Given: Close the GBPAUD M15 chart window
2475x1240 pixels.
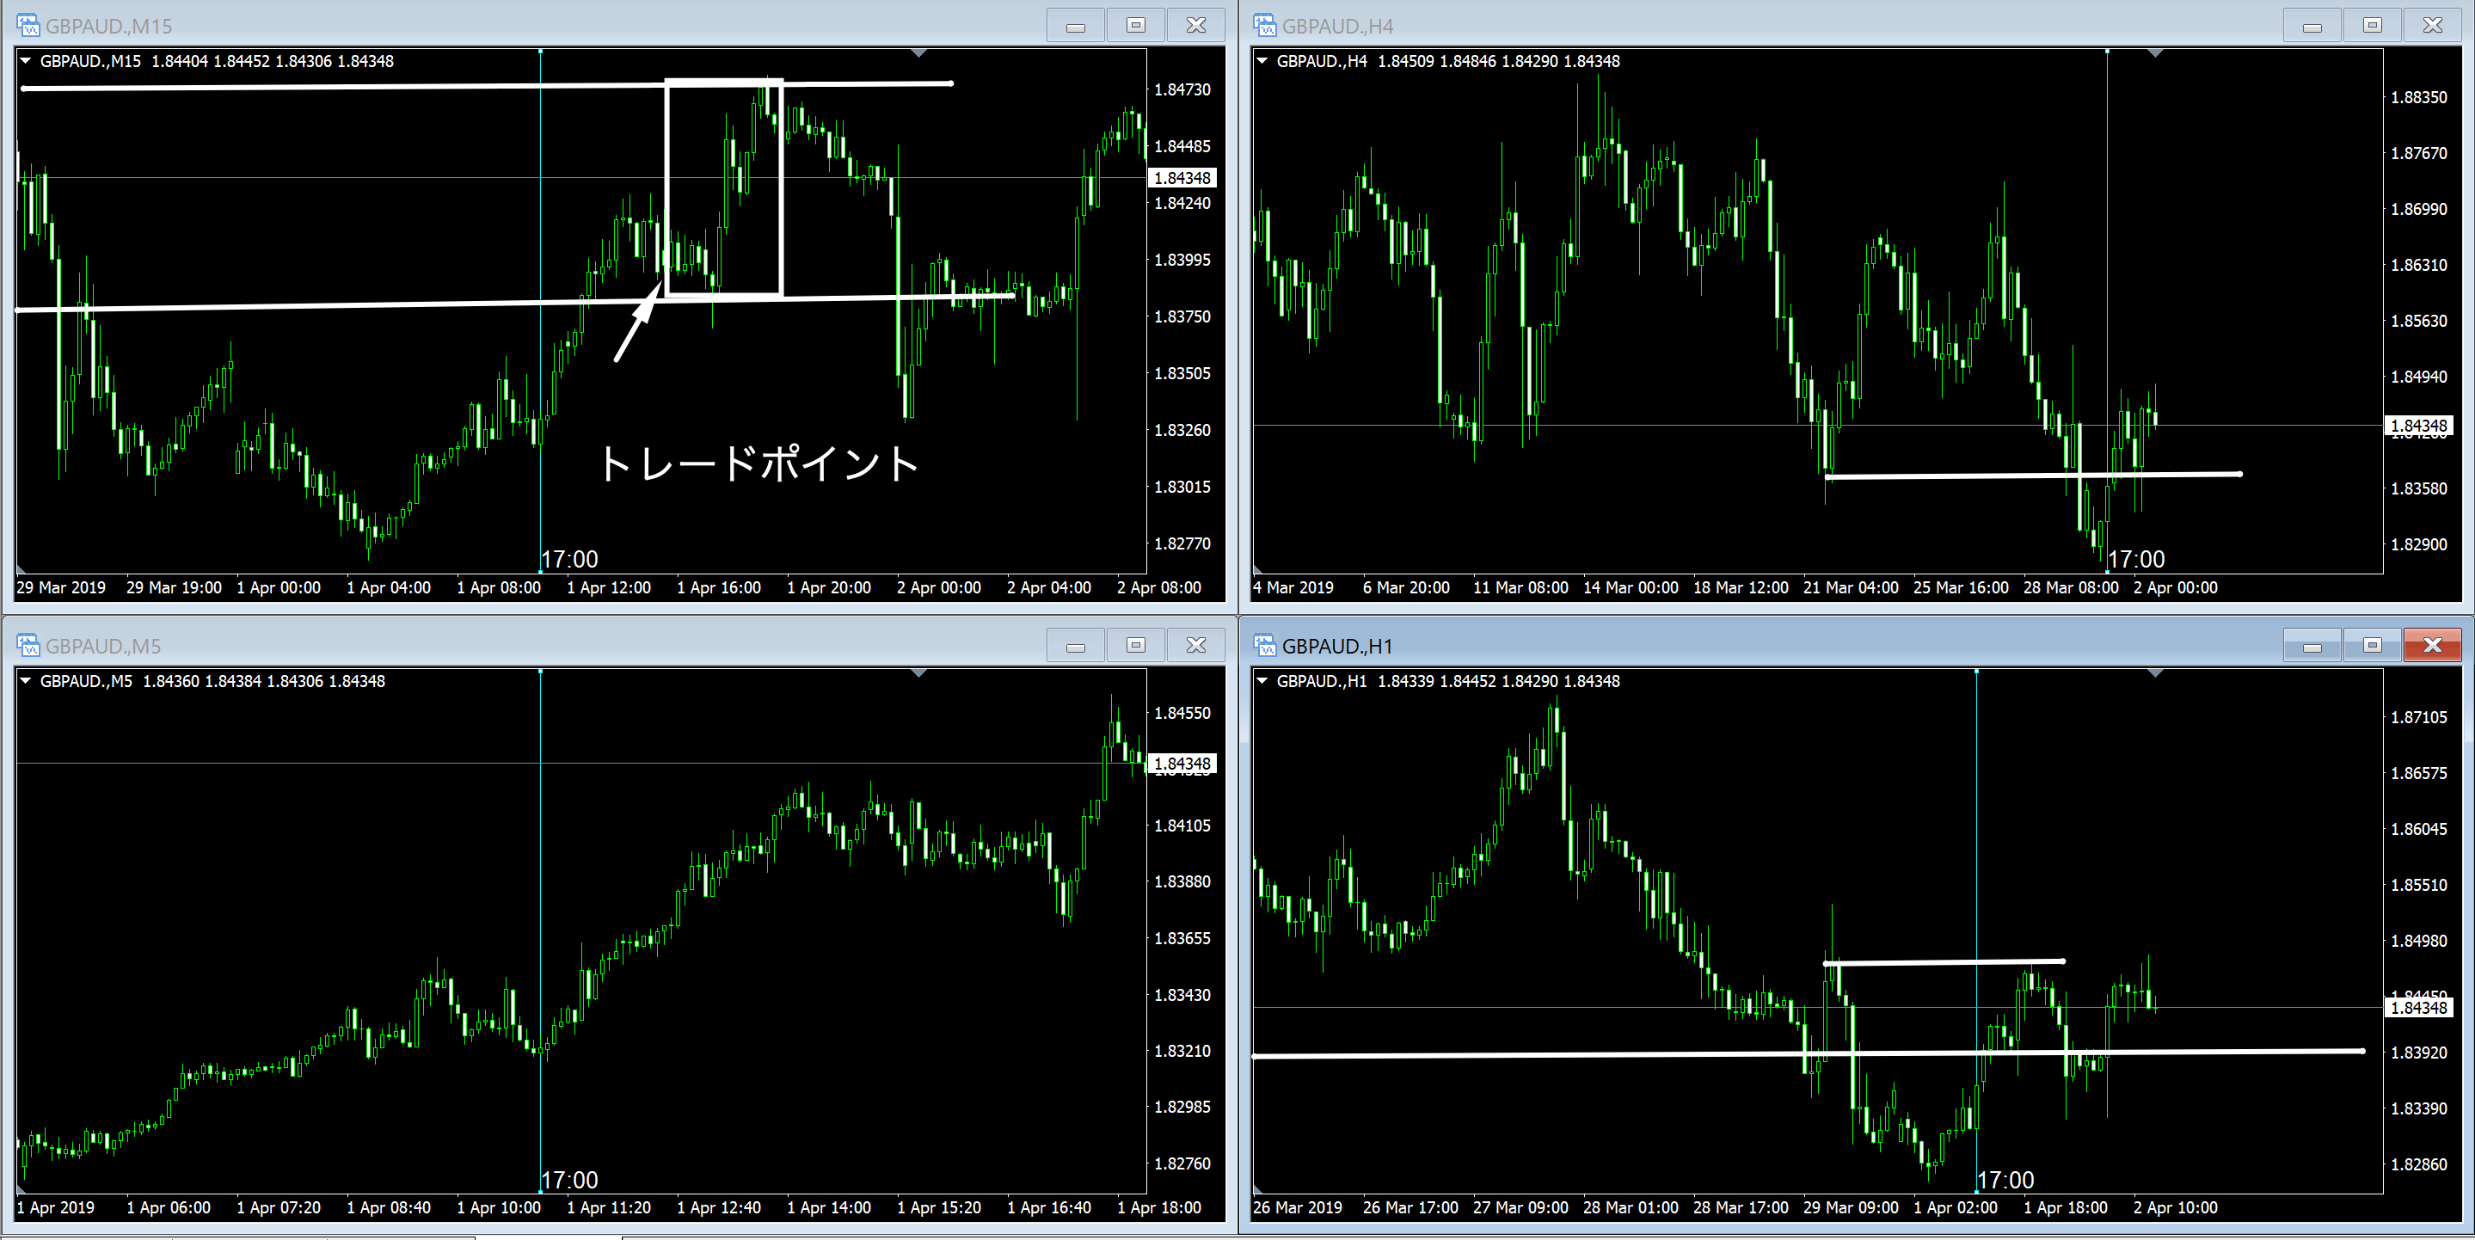Looking at the screenshot, I should coord(1195,25).
